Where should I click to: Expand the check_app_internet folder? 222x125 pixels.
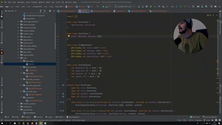[x=18, y=22]
